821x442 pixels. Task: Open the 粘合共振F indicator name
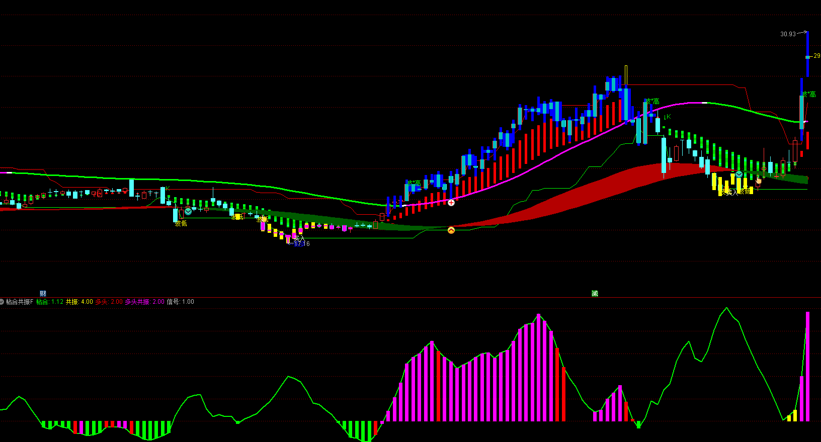(20, 302)
